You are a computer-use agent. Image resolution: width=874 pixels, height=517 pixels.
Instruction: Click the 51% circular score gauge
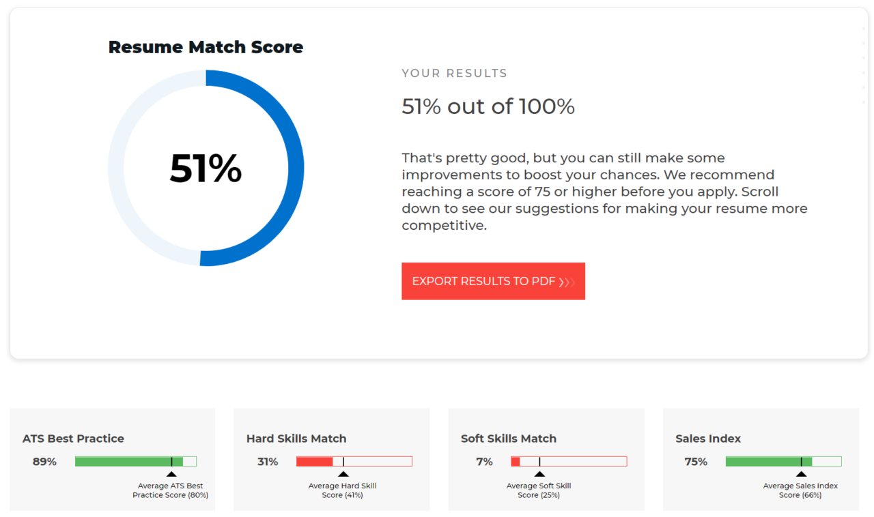(x=206, y=169)
